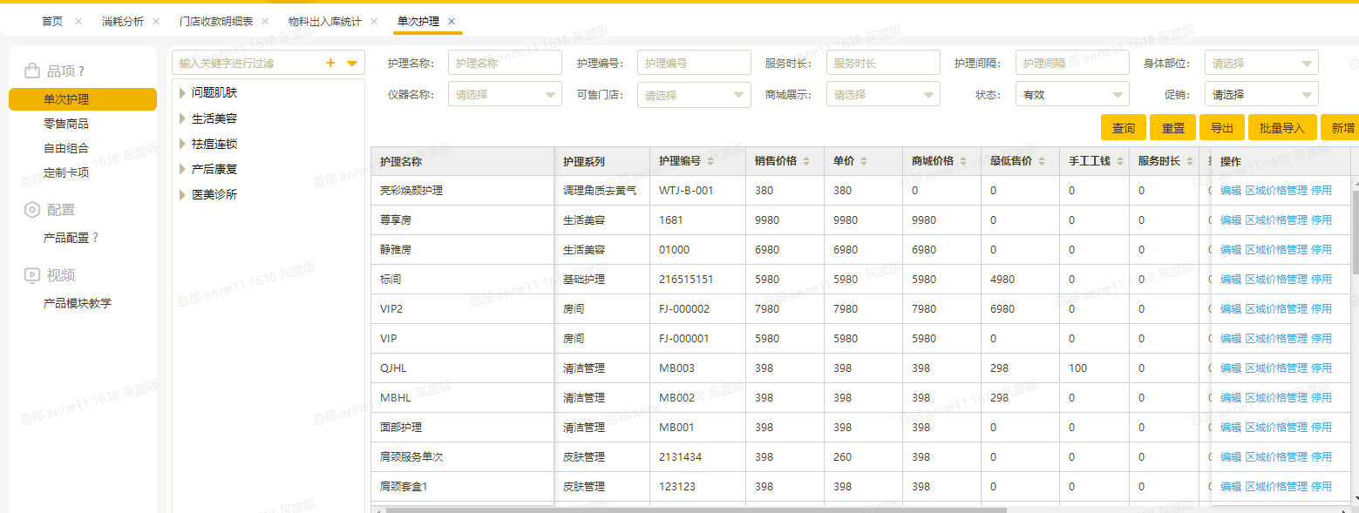Image resolution: width=1359 pixels, height=513 pixels.
Task: Open the 促销 dropdown
Action: coord(1261,94)
